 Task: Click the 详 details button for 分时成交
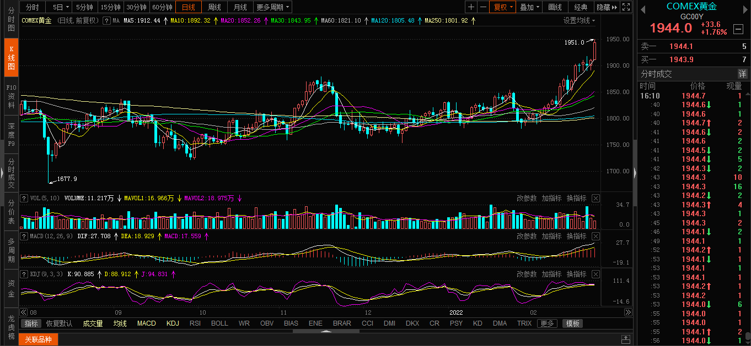click(743, 74)
